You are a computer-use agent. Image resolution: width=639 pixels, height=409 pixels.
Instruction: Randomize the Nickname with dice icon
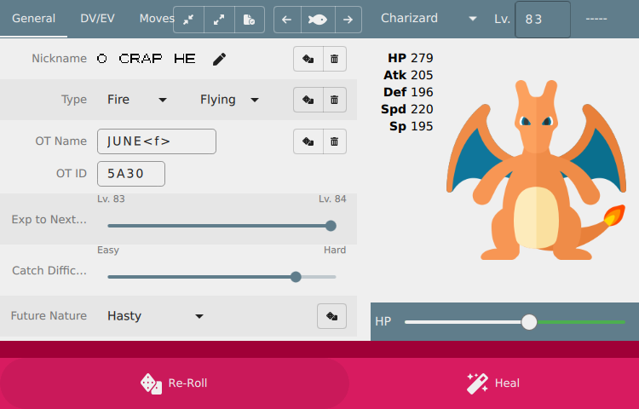coord(308,59)
